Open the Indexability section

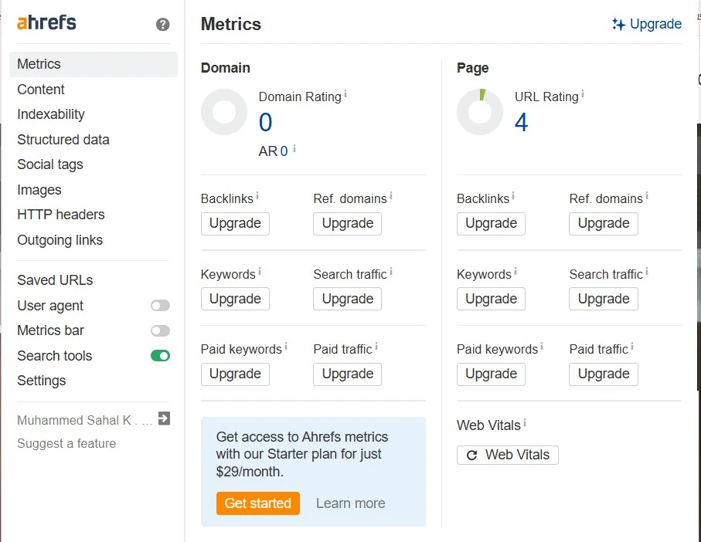[x=50, y=114]
